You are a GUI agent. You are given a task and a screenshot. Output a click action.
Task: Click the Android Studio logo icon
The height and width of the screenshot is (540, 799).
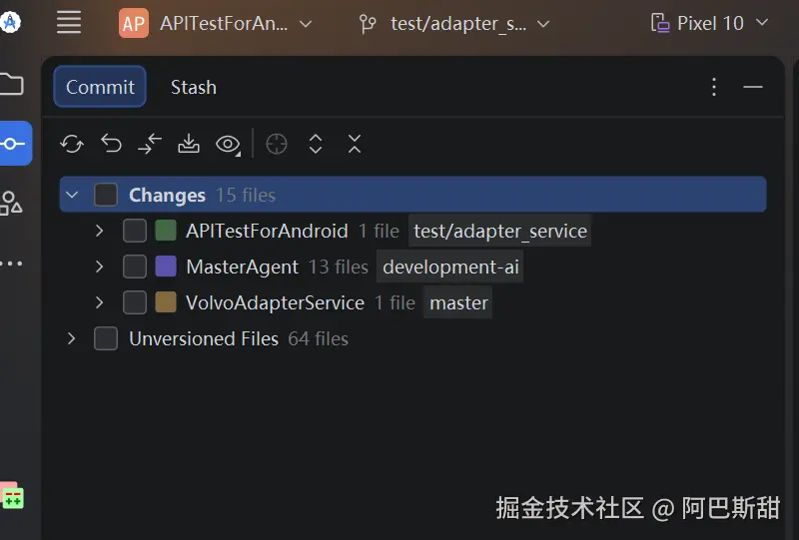coord(10,22)
